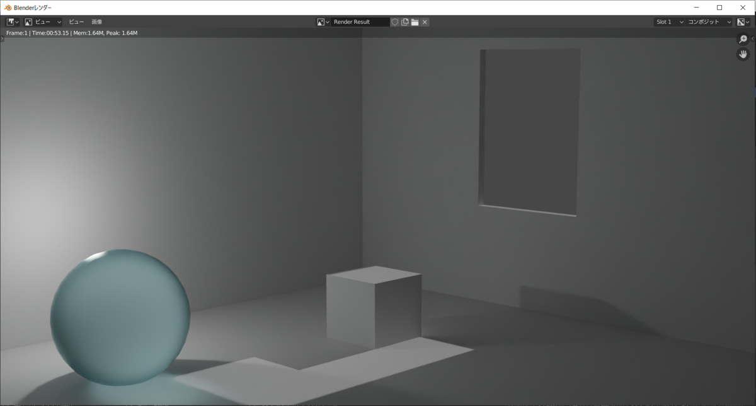Open the ビュー menu
Viewport: 756px width, 406px height.
coord(76,21)
